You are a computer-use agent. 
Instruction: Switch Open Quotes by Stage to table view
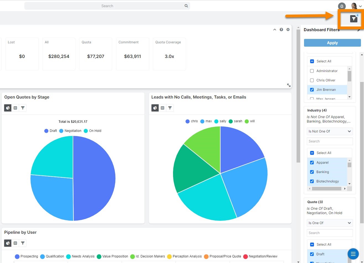[x=15, y=108]
